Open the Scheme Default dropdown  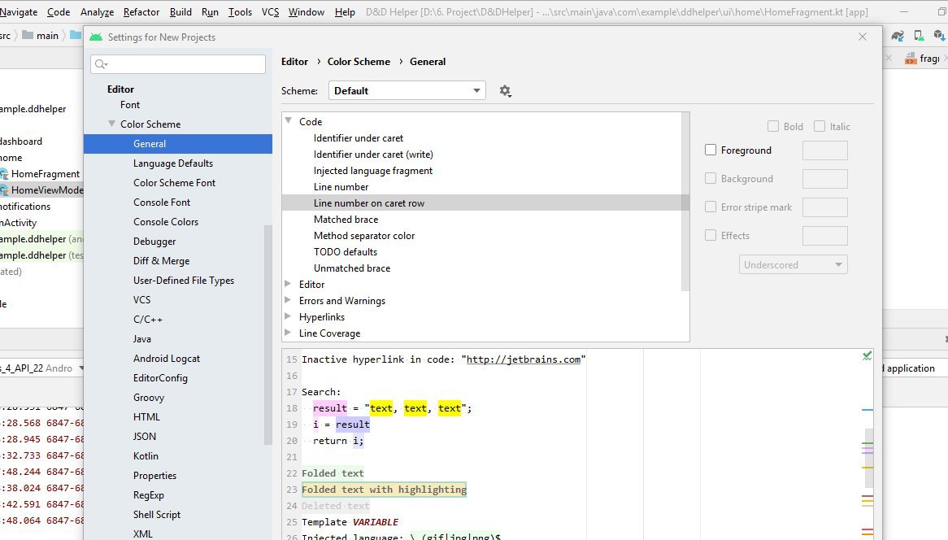pos(407,91)
